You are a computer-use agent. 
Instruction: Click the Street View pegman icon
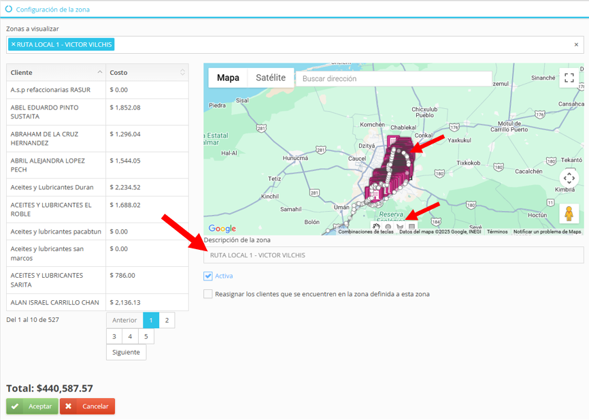[569, 213]
